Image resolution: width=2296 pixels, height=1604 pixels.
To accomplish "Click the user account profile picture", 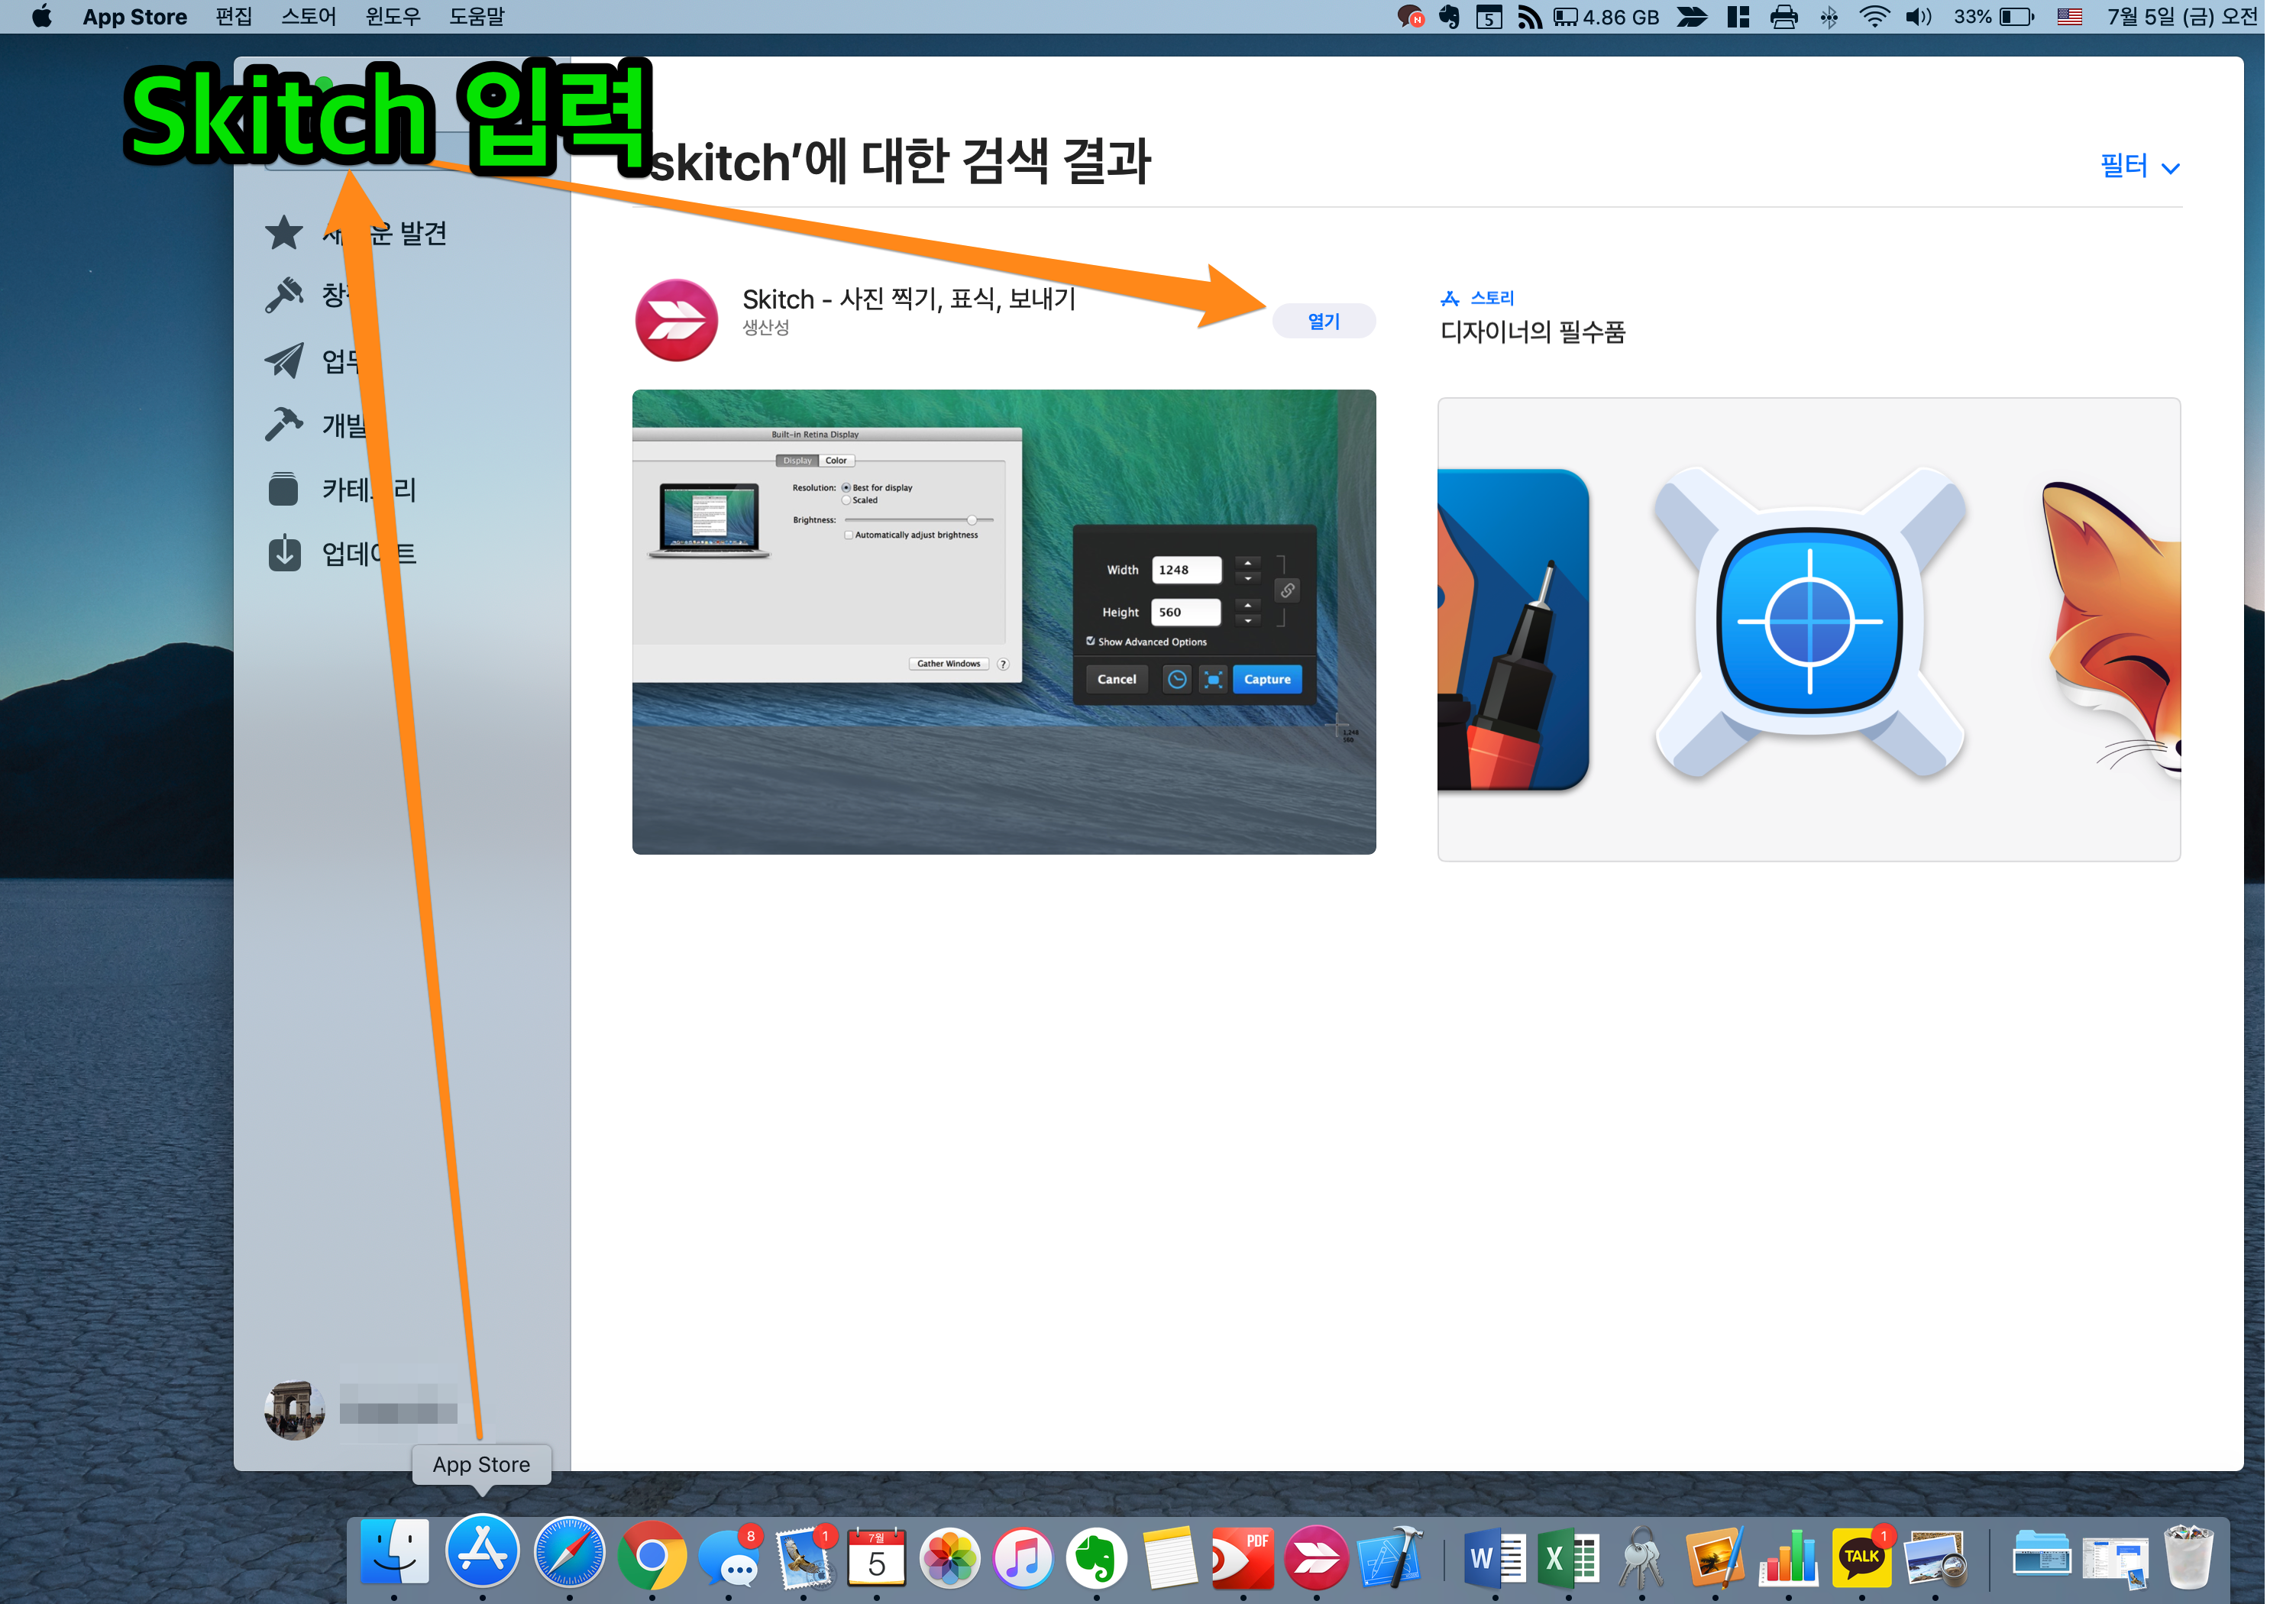I will pos(294,1409).
